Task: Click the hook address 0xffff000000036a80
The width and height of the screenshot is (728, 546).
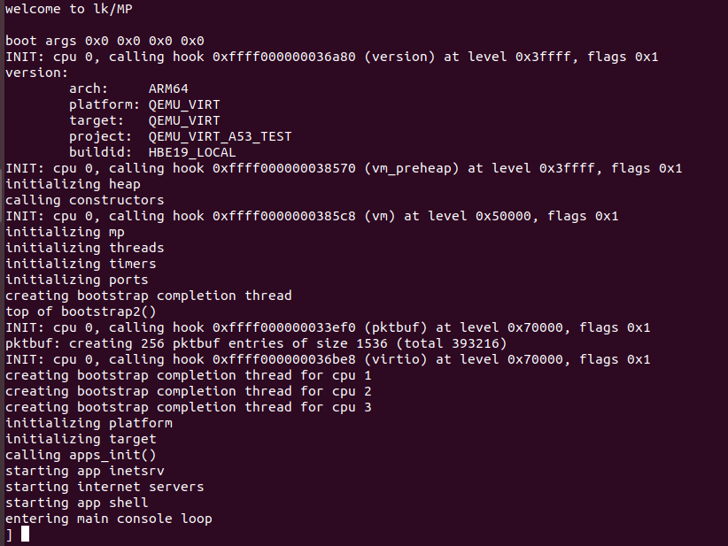Action: 284,57
